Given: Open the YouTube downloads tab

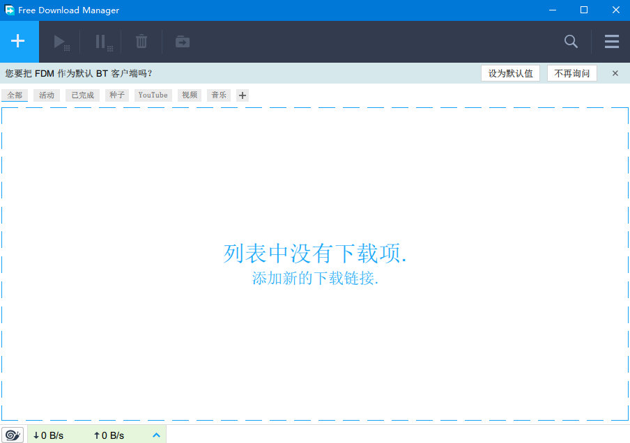Looking at the screenshot, I should (153, 95).
